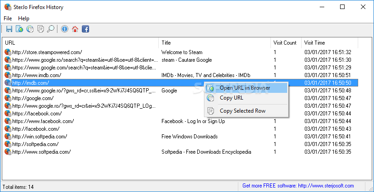
Task: Close the SterJo Firefox History window
Action: click(x=363, y=7)
